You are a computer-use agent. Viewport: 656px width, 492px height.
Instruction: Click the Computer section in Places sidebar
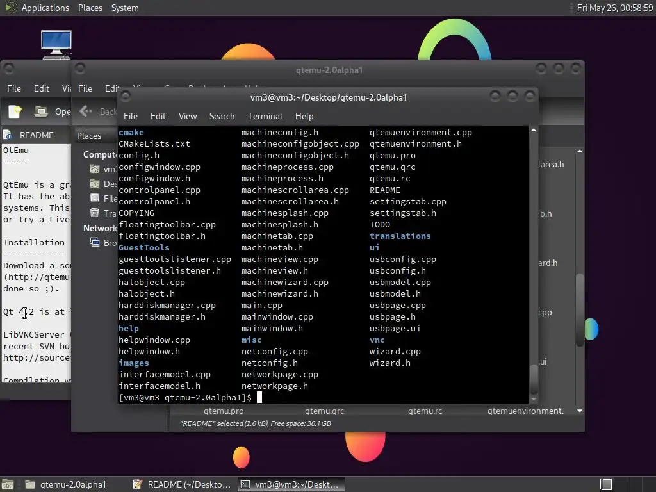(x=100, y=155)
